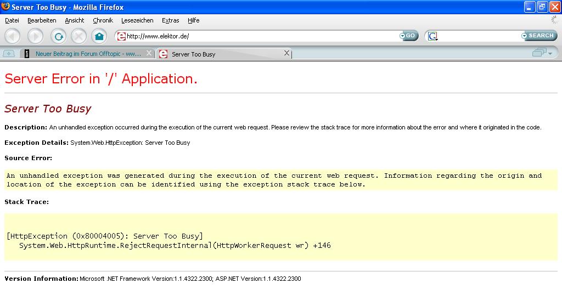Restore down the Firefox window

tap(542, 7)
